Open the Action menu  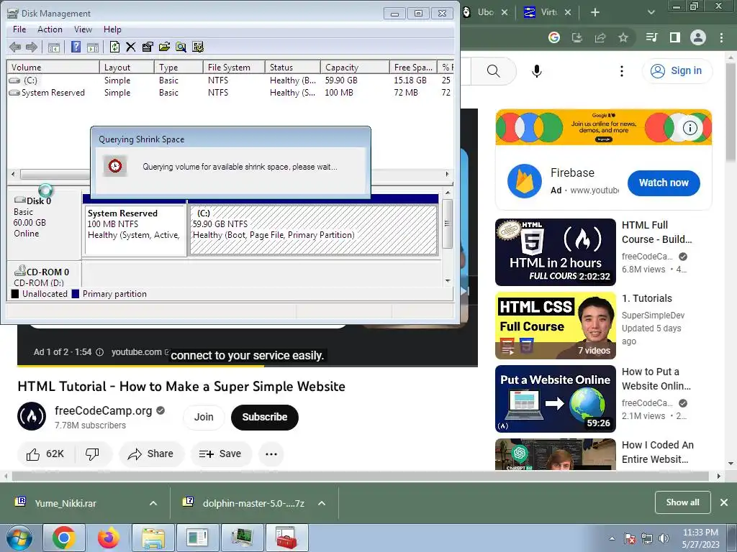point(50,29)
